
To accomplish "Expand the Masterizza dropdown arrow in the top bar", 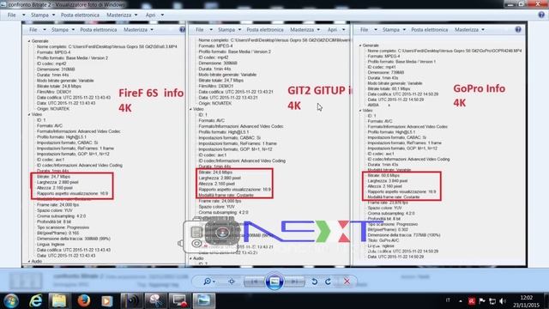I will (136, 15).
